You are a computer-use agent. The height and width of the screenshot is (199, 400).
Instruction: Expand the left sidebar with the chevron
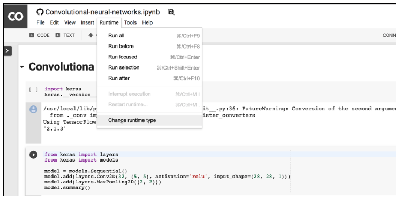[x=7, y=51]
